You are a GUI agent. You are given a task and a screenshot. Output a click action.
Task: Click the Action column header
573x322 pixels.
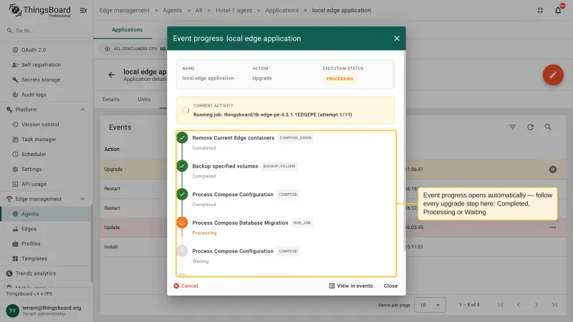(x=112, y=150)
